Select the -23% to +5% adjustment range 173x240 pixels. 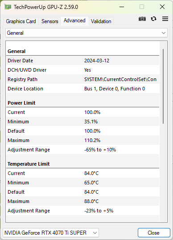[x=99, y=211]
